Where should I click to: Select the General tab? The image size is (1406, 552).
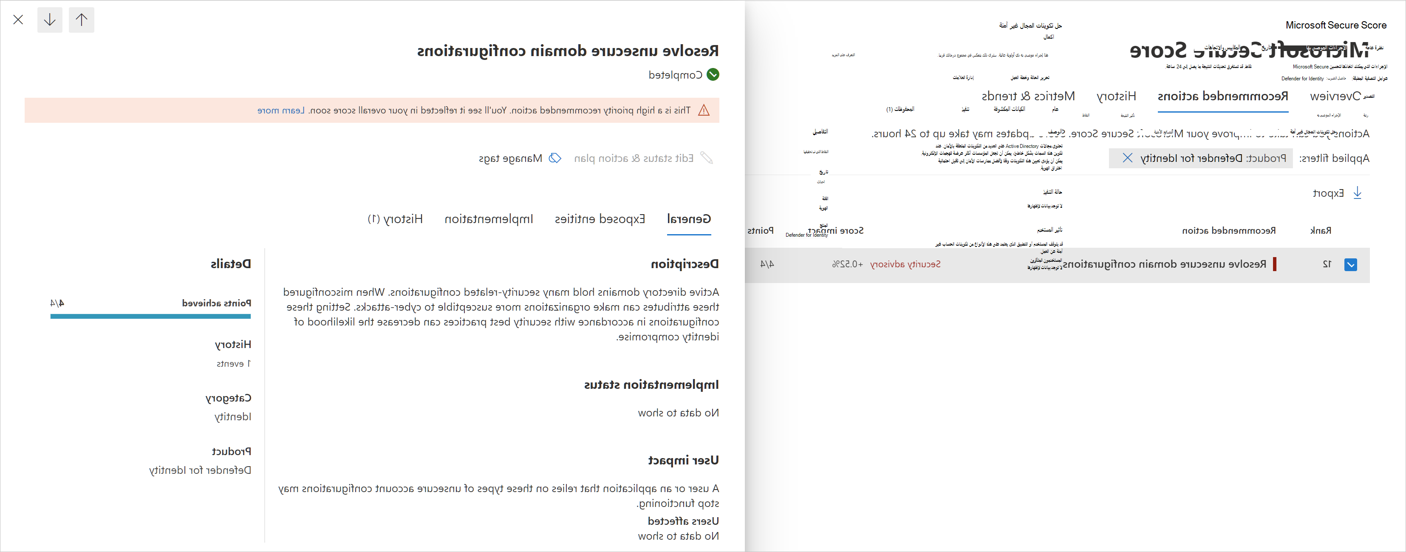(x=688, y=220)
